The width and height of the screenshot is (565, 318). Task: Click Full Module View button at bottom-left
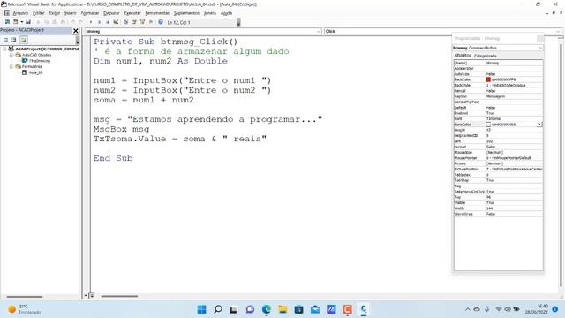pyautogui.click(x=92, y=296)
